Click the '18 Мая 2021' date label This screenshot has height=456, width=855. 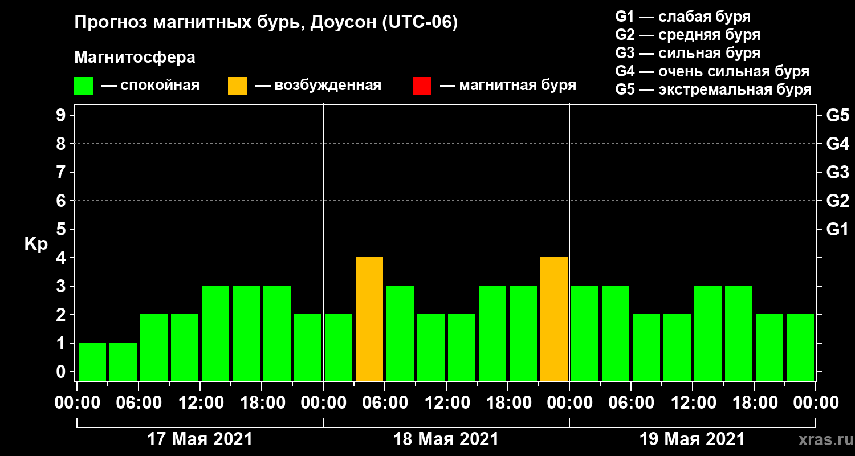tap(446, 439)
